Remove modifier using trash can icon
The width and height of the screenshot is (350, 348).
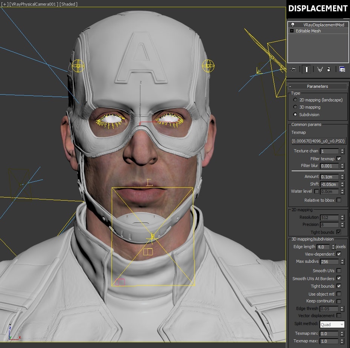click(x=329, y=69)
